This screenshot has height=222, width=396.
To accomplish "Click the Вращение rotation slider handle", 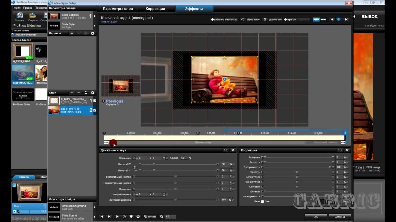I will pos(175,189).
